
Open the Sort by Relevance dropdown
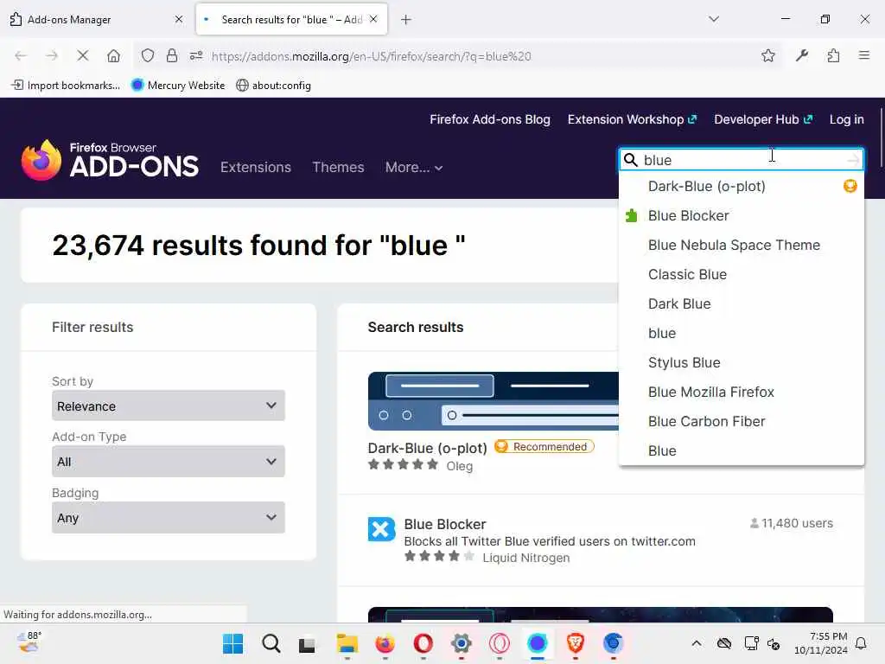[169, 405]
